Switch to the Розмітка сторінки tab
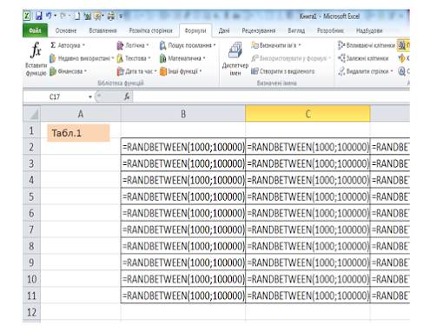The width and height of the screenshot is (443, 332). [x=150, y=30]
